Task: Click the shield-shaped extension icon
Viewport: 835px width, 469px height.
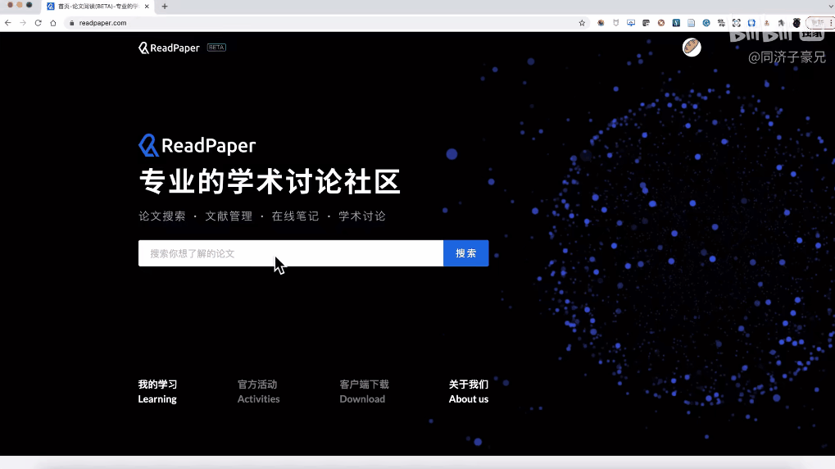Action: [616, 23]
